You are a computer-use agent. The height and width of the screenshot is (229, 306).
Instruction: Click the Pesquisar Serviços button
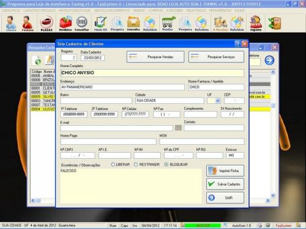(x=216, y=57)
